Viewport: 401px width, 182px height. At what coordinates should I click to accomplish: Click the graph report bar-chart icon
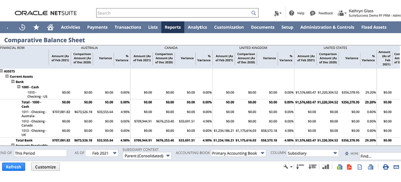click(325, 167)
